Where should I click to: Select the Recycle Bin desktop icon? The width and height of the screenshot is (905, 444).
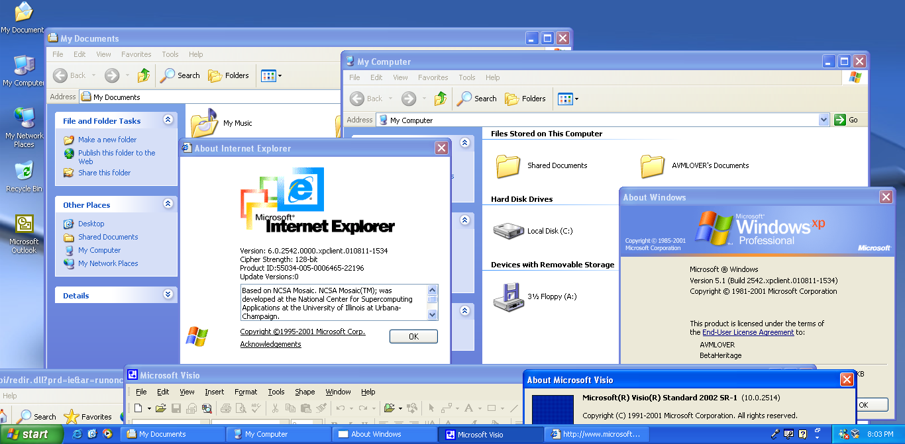24,177
